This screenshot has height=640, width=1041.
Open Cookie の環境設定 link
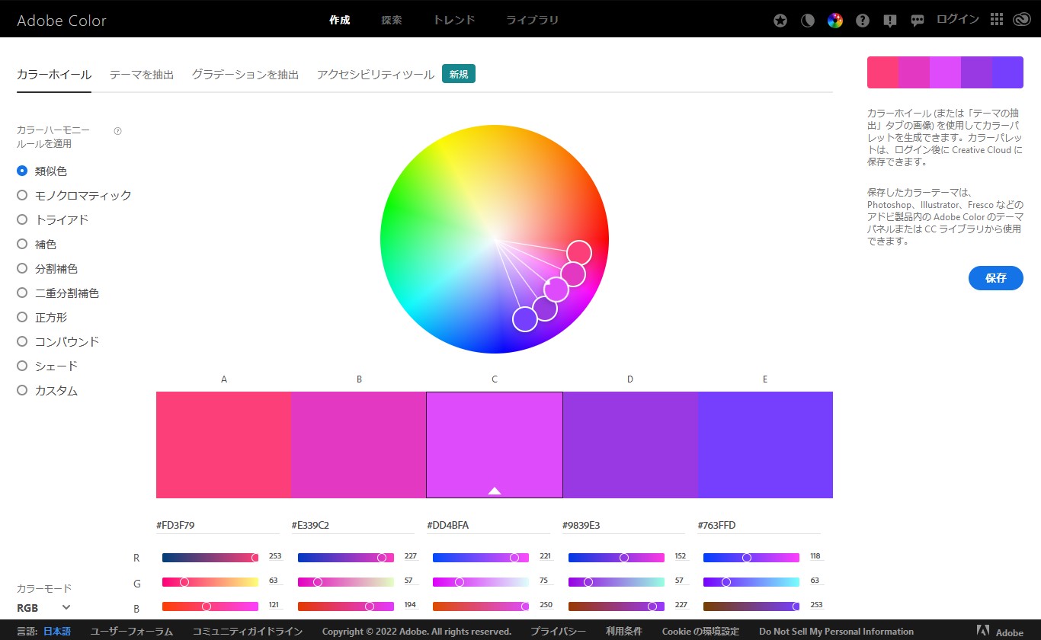point(700,632)
